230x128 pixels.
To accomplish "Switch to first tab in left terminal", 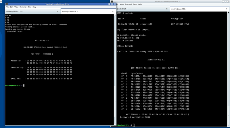I will pos(32,12).
